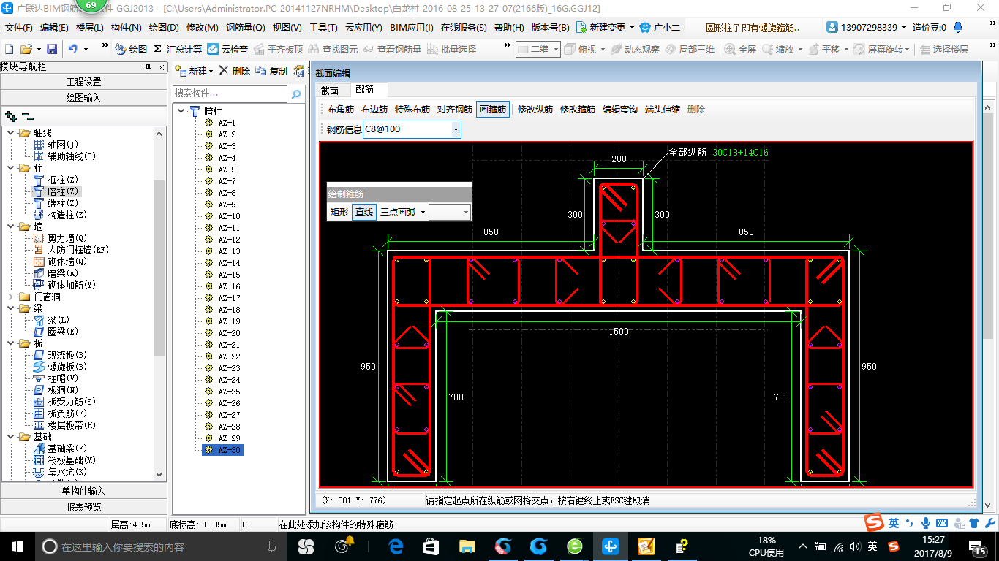Image resolution: width=999 pixels, height=561 pixels.
Task: Open 报表预览 report preview section
Action: (x=84, y=507)
